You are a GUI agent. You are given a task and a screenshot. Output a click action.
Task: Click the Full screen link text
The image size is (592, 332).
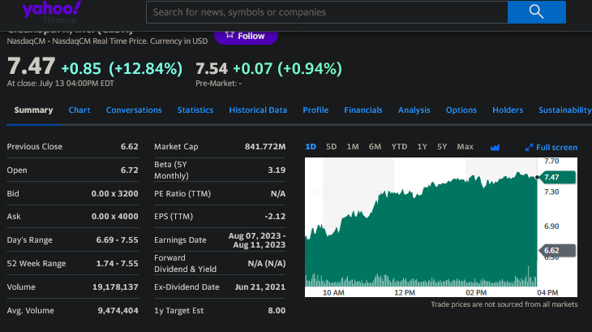tap(557, 148)
